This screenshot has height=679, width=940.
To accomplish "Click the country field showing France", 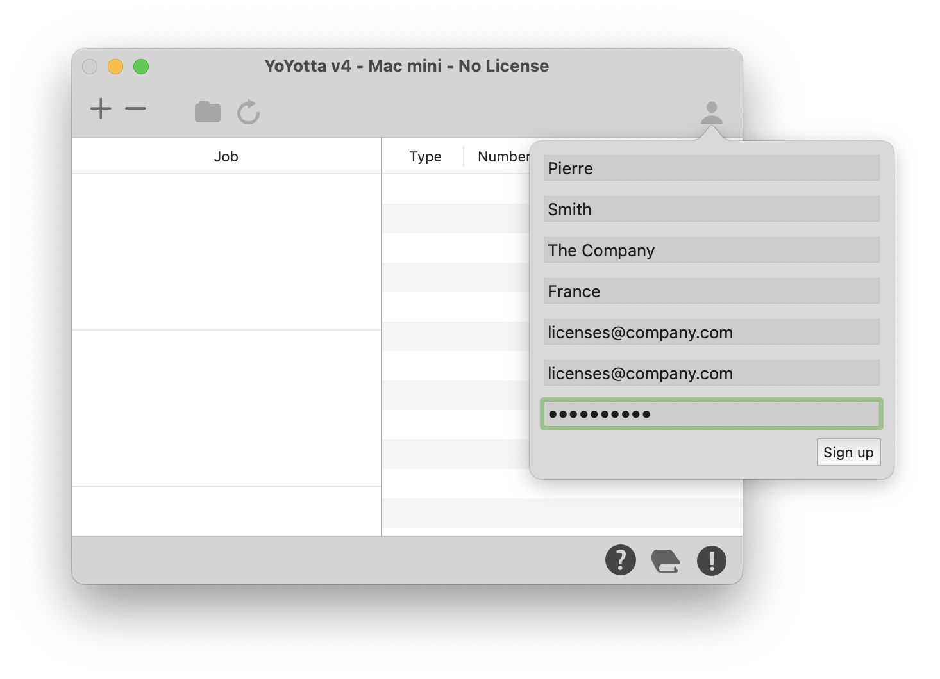I will pyautogui.click(x=712, y=291).
